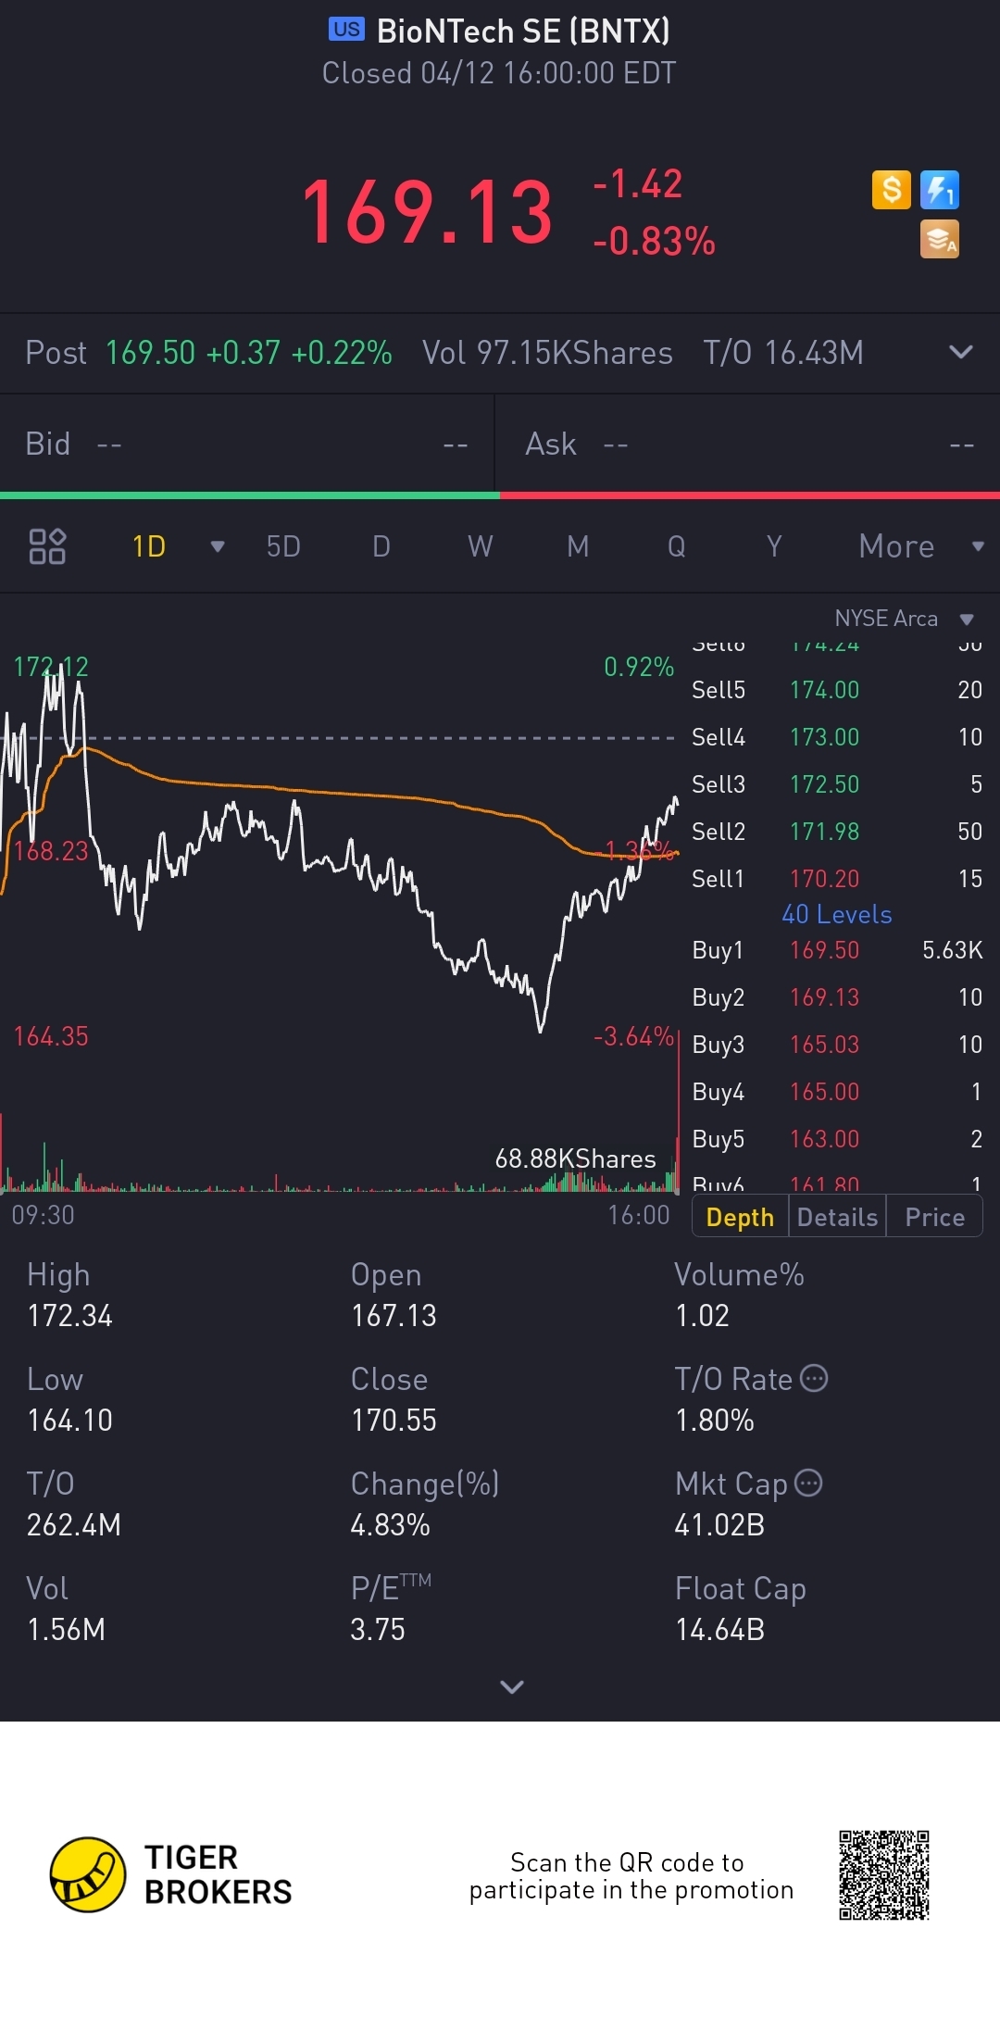
Task: Open the Details tab
Action: (837, 1217)
